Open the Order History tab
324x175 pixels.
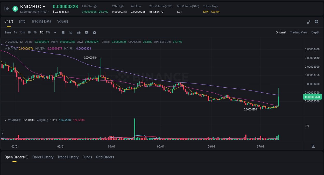pyautogui.click(x=43, y=157)
